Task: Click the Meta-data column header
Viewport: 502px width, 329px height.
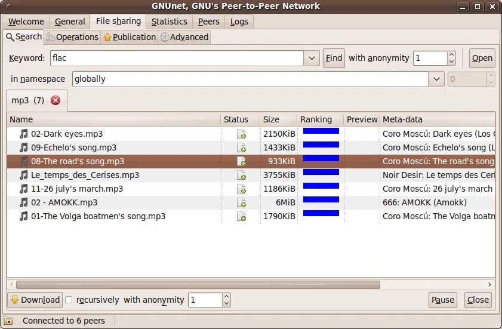Action: click(x=438, y=119)
